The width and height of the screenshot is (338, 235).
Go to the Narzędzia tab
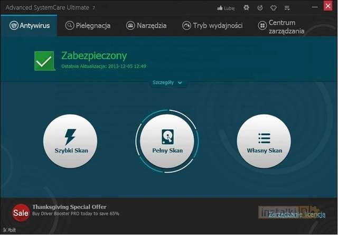146,25
